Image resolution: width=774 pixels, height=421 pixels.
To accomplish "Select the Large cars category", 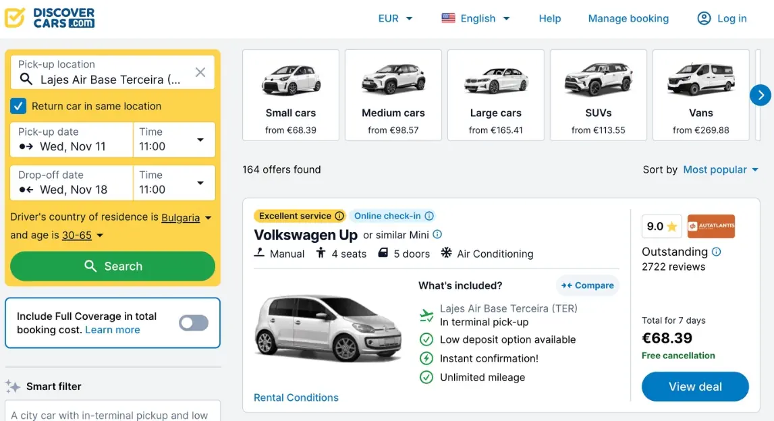I will click(x=495, y=94).
